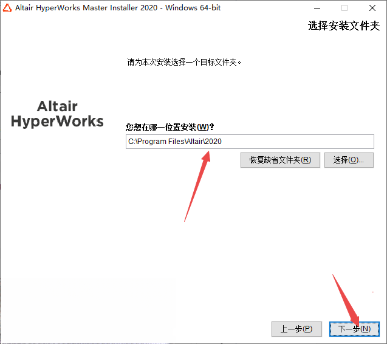
Task: Click the 恢复缺省文件夹(R) button
Action: (280, 160)
